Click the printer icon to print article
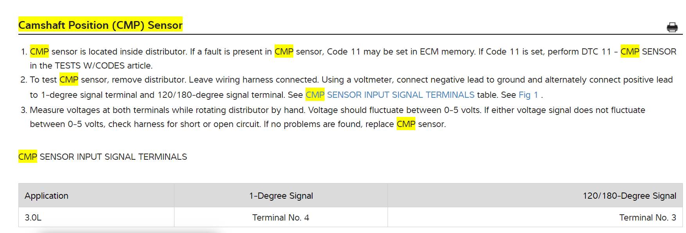The width and height of the screenshot is (686, 233). click(x=672, y=27)
